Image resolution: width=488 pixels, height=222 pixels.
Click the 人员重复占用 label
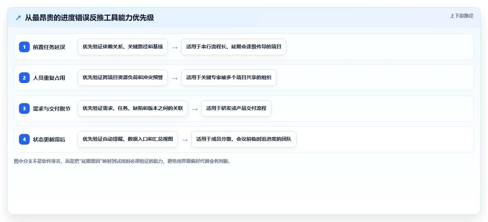49,78
